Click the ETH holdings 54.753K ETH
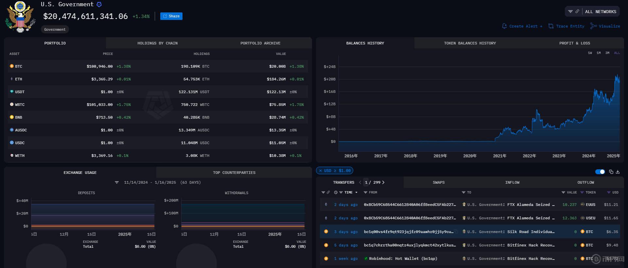 point(195,79)
